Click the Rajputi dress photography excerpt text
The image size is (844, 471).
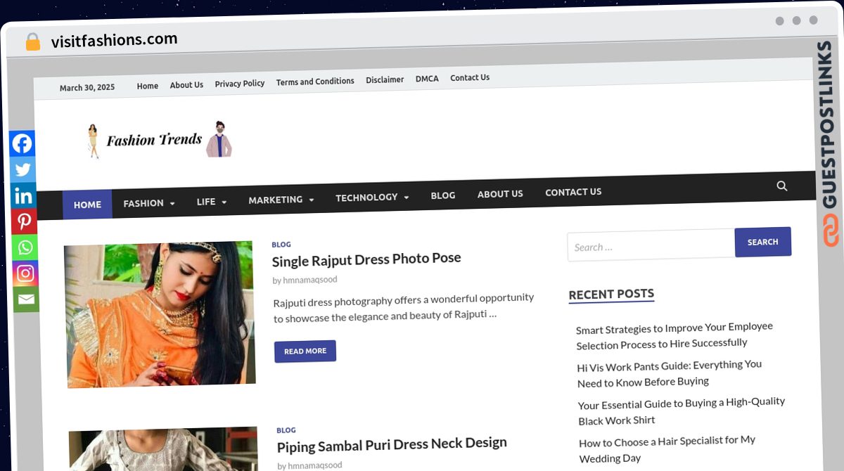click(x=404, y=307)
